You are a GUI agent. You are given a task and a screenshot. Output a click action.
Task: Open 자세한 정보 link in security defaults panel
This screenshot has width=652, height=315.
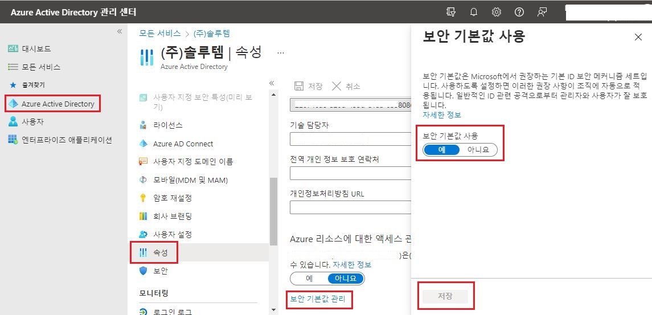(442, 115)
